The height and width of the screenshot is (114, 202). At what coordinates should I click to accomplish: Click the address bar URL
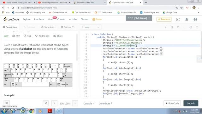click(x=39, y=8)
